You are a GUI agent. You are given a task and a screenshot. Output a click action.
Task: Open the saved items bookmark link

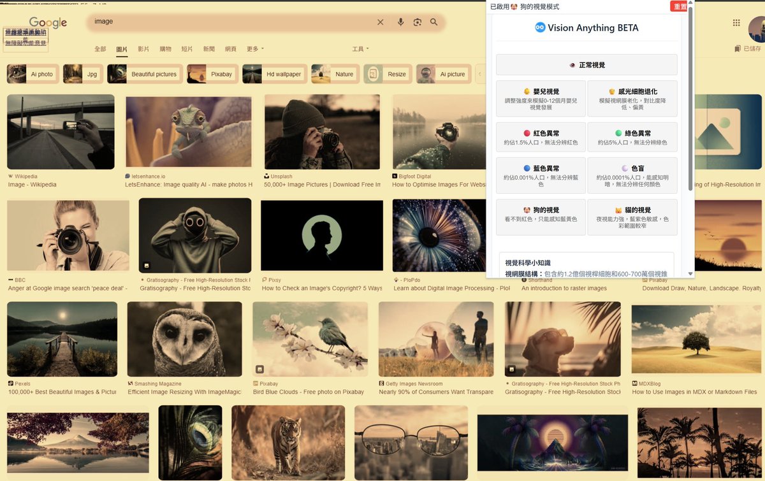click(748, 48)
